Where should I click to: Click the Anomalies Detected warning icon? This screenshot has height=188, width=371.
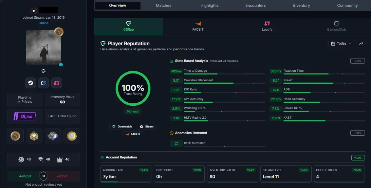pos(171,133)
